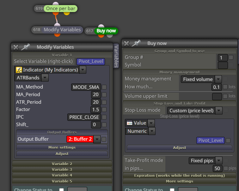Image resolution: width=239 pixels, height=191 pixels.
Task: Expand the Variable 2 section
Action: tap(62, 164)
